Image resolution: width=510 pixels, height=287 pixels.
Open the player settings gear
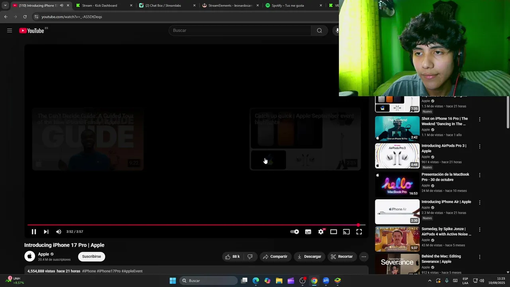[321, 232]
